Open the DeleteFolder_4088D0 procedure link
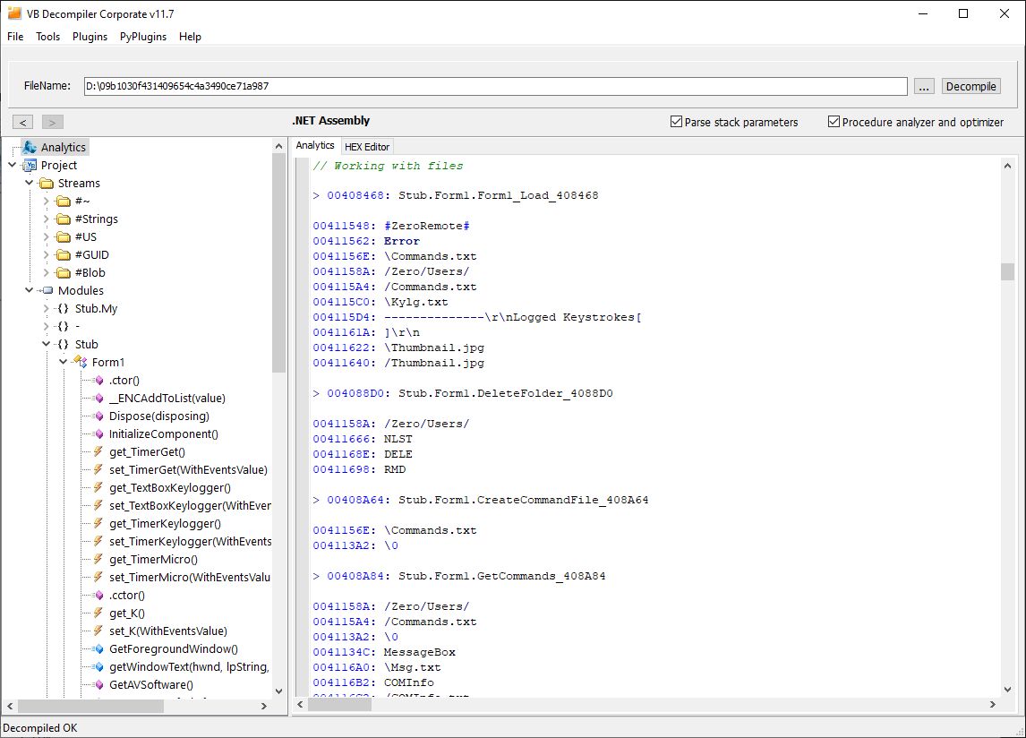The height and width of the screenshot is (738, 1026). [506, 393]
